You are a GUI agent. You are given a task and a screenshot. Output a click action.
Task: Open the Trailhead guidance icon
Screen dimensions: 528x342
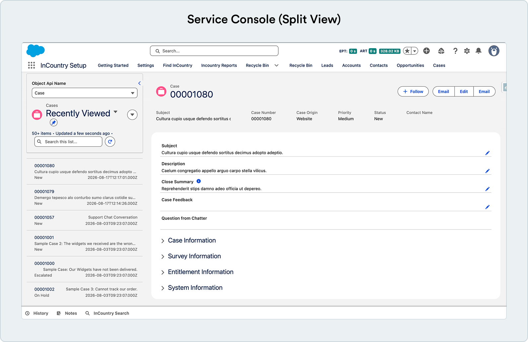(x=441, y=51)
